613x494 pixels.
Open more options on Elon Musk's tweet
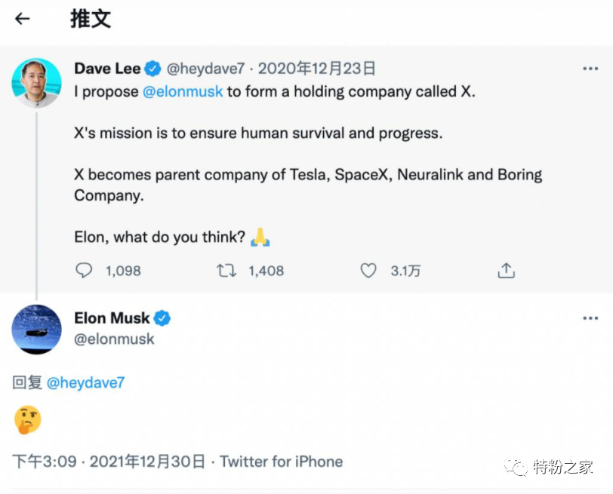point(590,318)
